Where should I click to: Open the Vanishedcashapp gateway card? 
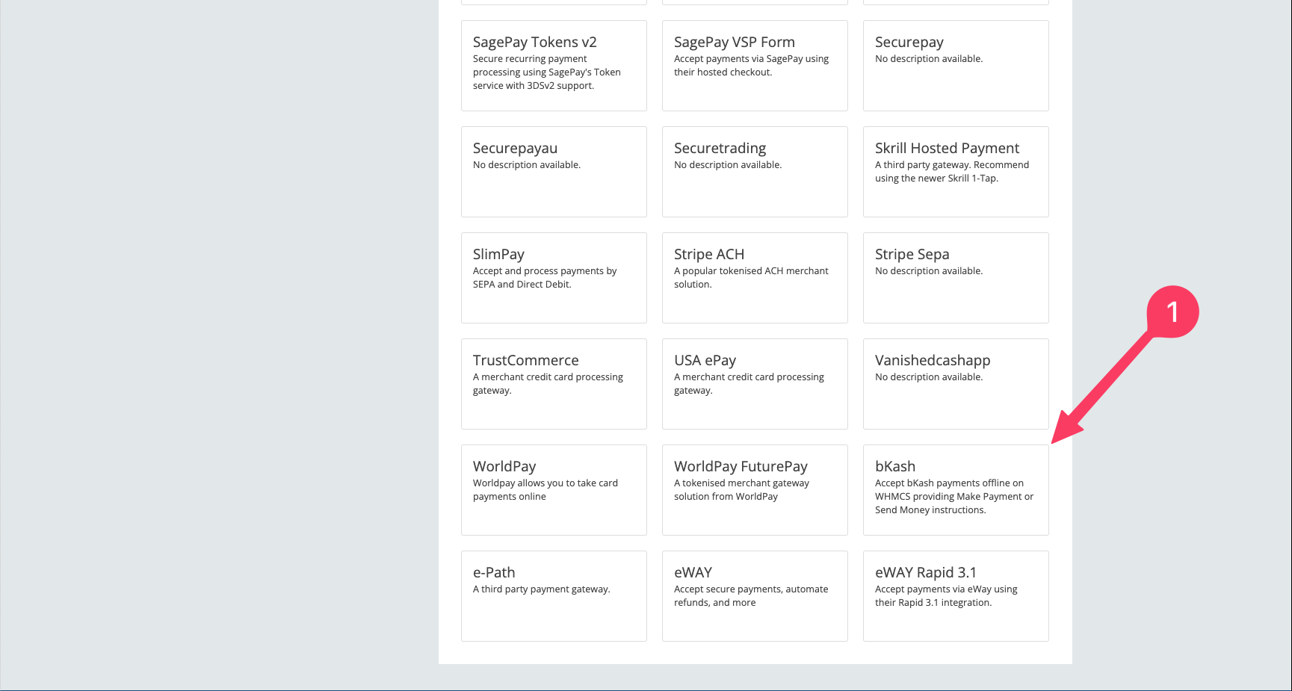tap(956, 384)
